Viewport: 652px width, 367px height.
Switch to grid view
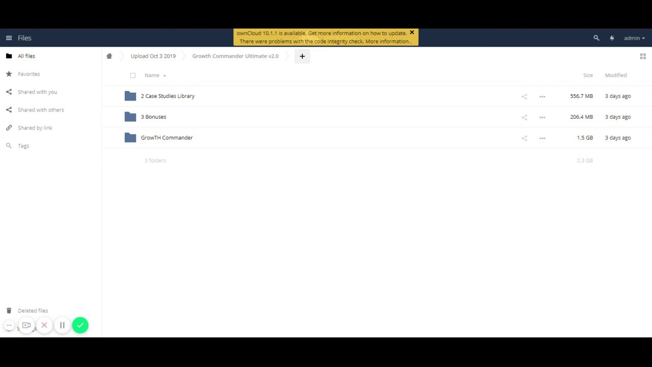643,56
